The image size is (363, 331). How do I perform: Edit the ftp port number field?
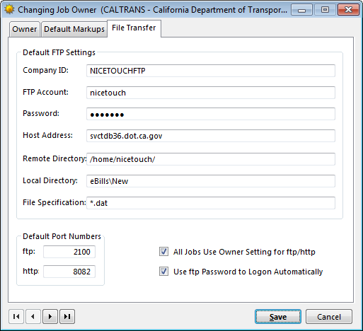[69, 252]
